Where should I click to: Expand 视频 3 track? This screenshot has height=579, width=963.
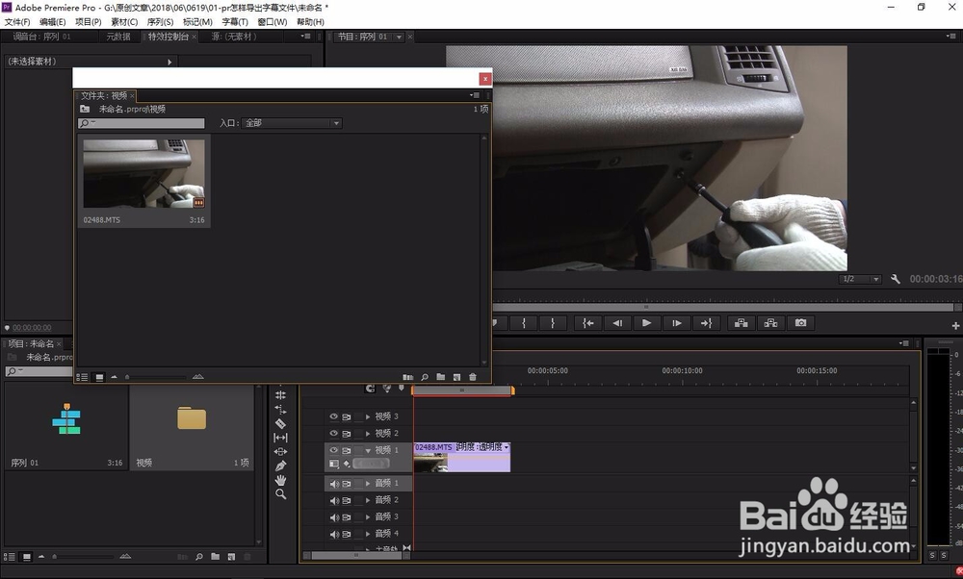click(x=368, y=416)
